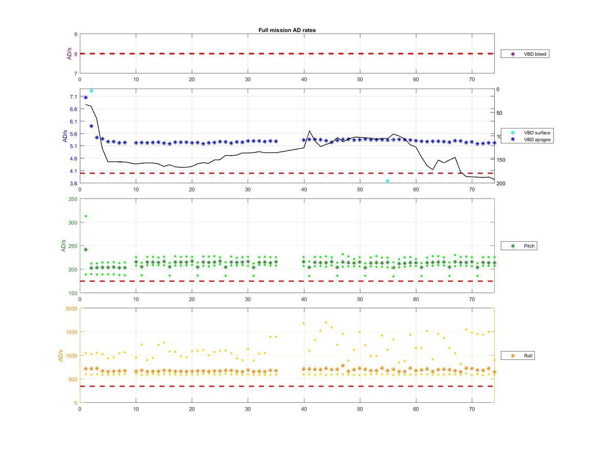Click the cyan VBD surface marker near dive 2

[x=91, y=91]
